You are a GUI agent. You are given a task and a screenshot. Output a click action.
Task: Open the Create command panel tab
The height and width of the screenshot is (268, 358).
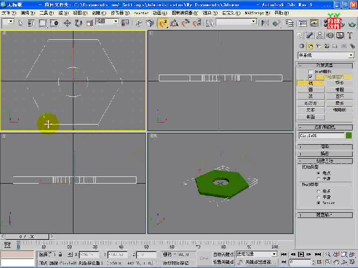300,35
